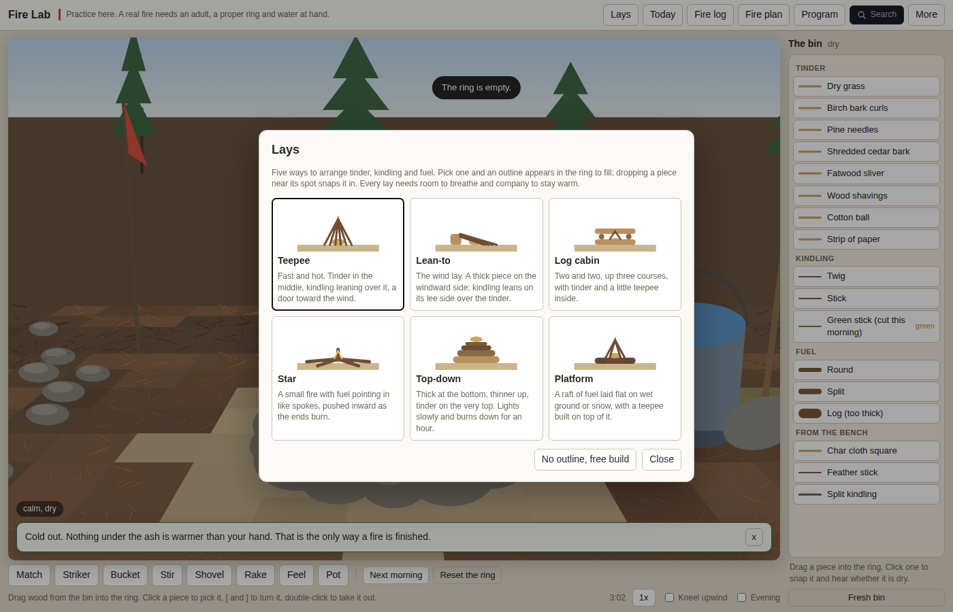Click No outline, free build button

point(585,460)
